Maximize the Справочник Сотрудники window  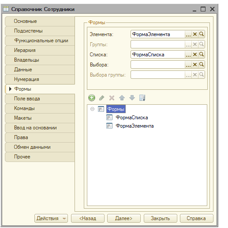203,9
